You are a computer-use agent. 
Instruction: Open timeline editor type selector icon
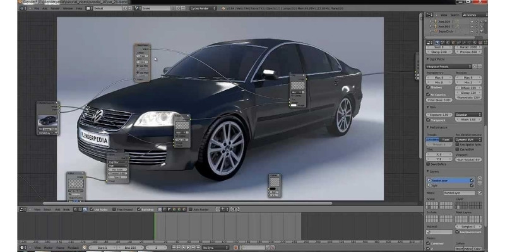[23, 248]
